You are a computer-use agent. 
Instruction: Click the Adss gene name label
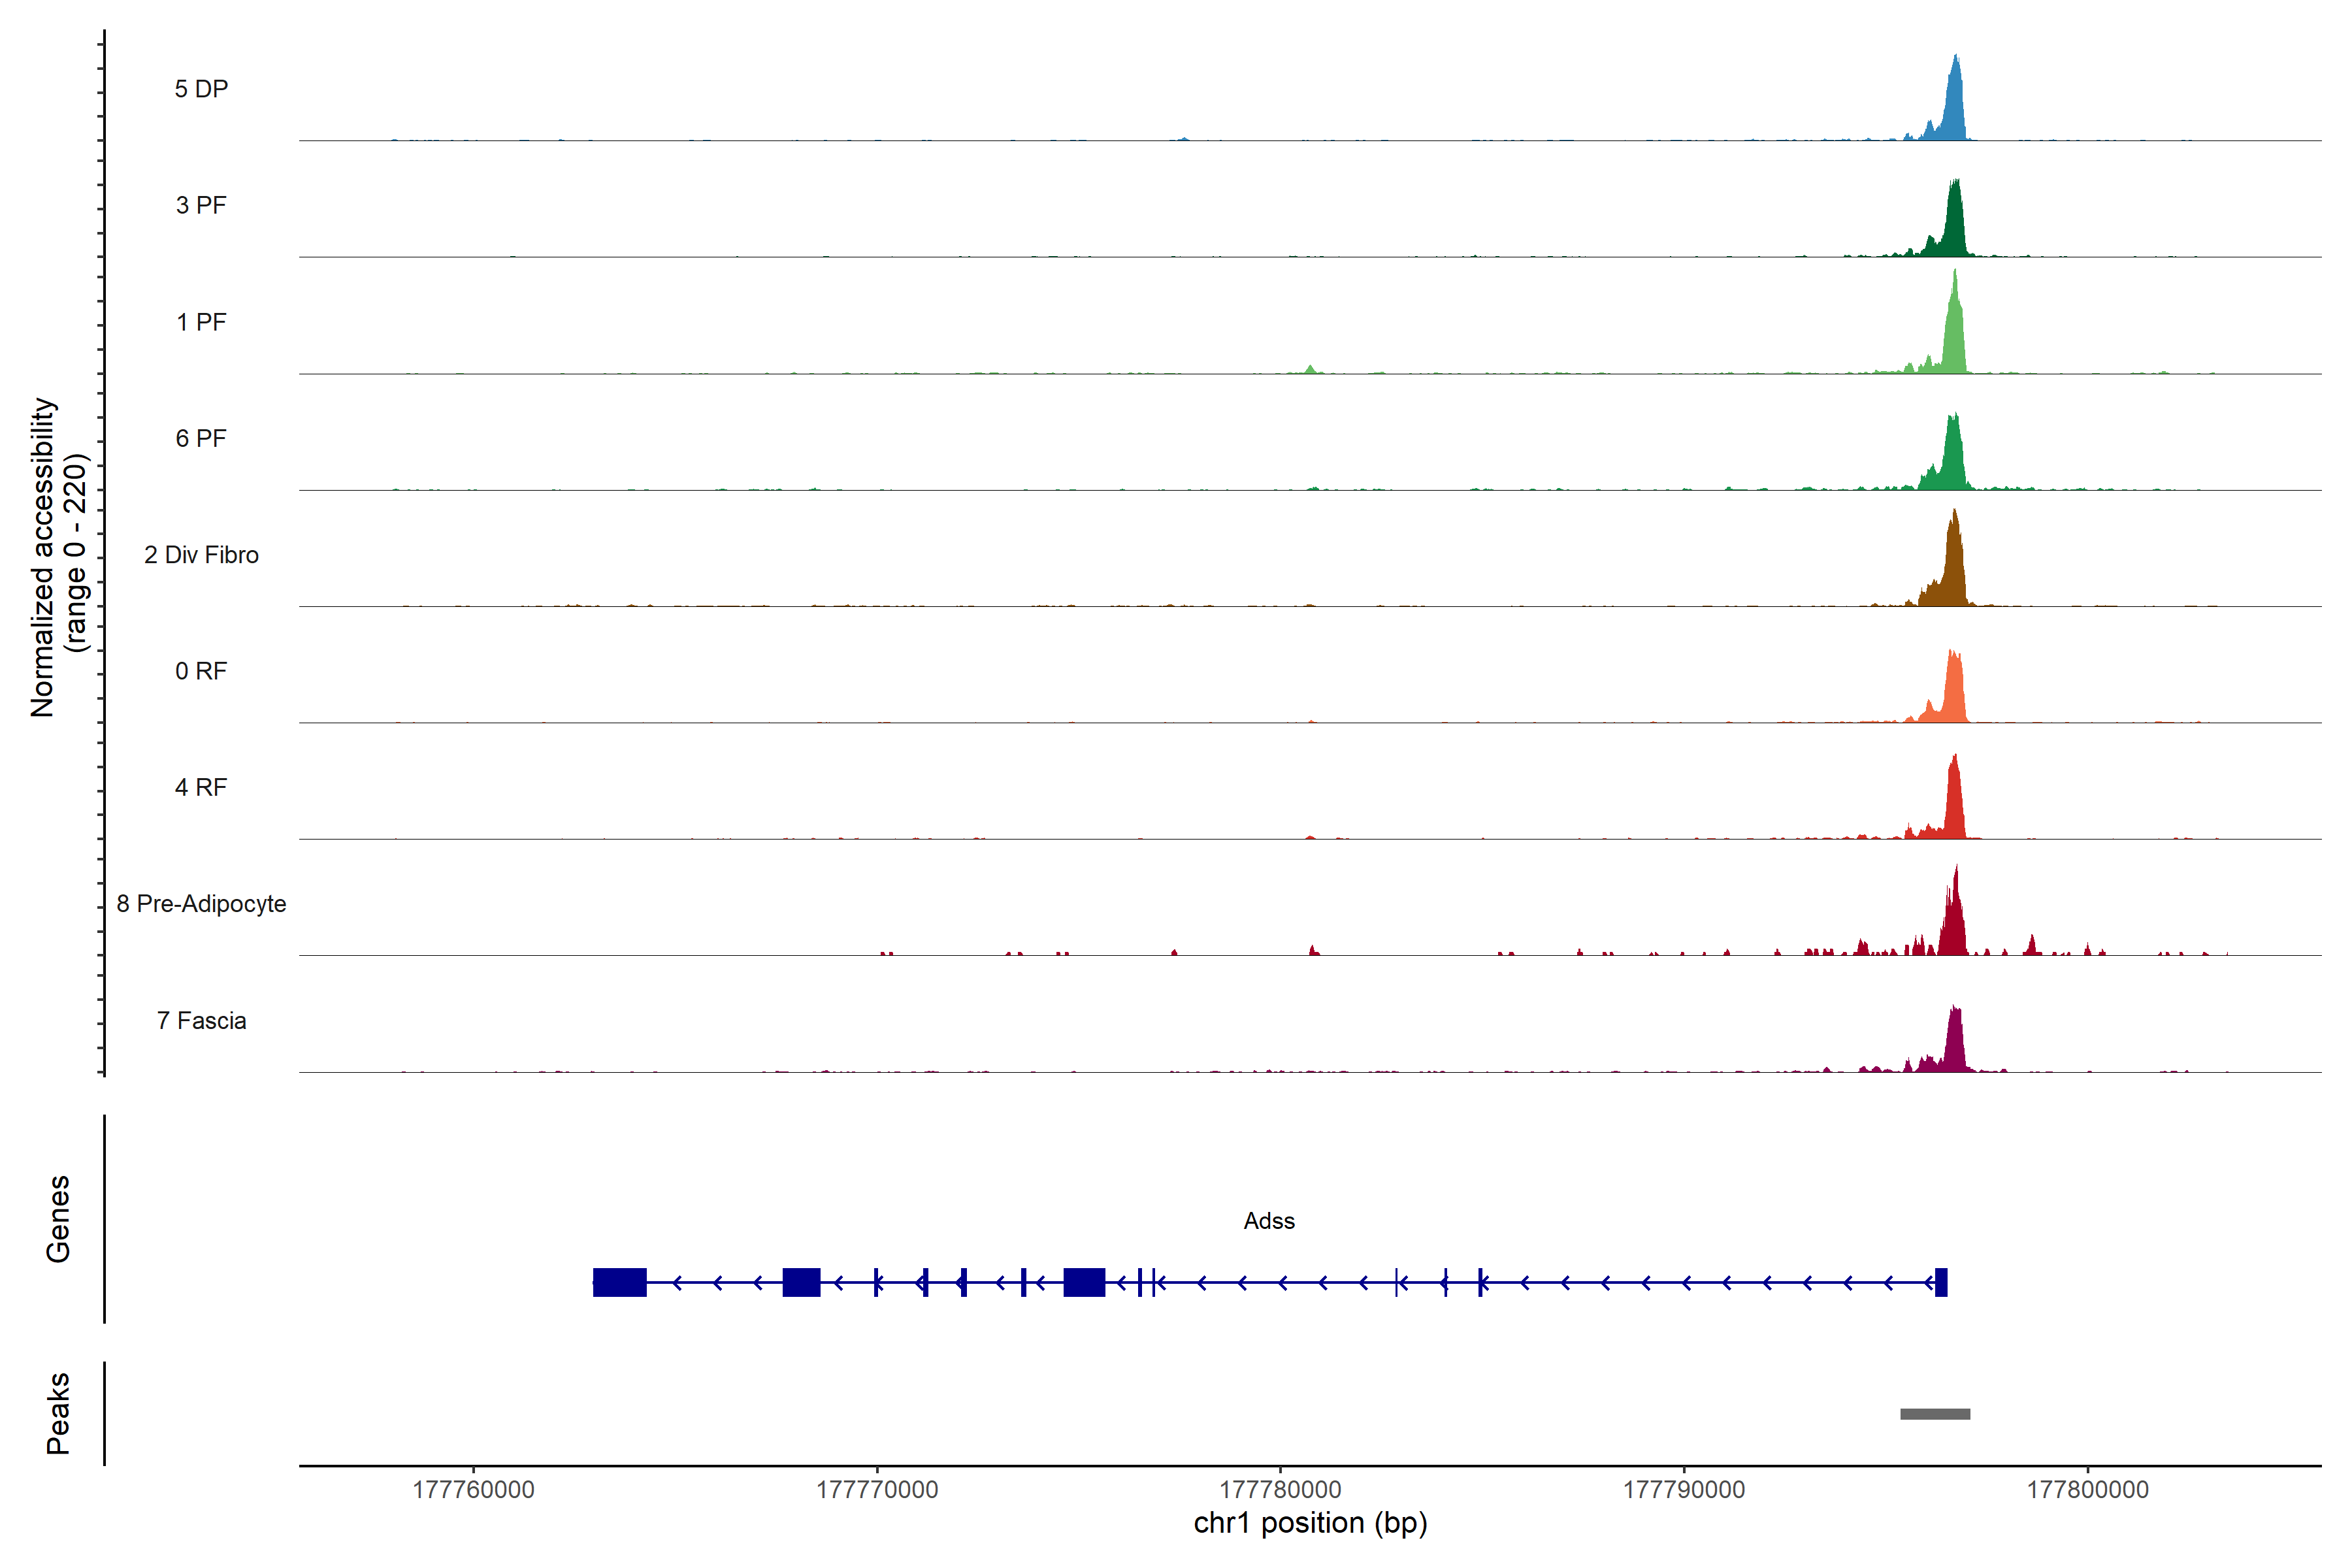pos(1269,1221)
